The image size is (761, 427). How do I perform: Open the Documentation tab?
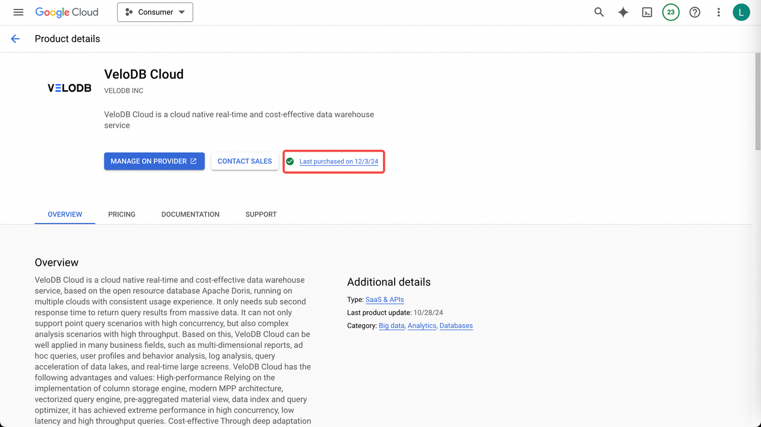[x=190, y=214]
